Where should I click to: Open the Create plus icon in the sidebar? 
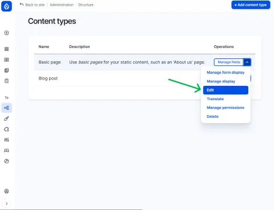[x=6, y=33]
